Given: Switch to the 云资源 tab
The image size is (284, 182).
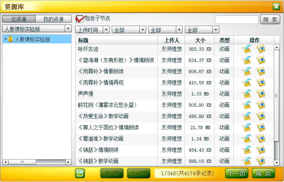Looking at the screenshot, I should click(19, 19).
